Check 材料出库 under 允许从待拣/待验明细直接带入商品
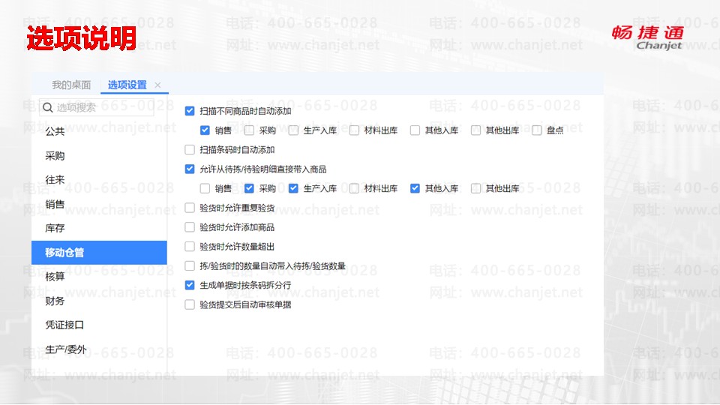 coord(354,188)
